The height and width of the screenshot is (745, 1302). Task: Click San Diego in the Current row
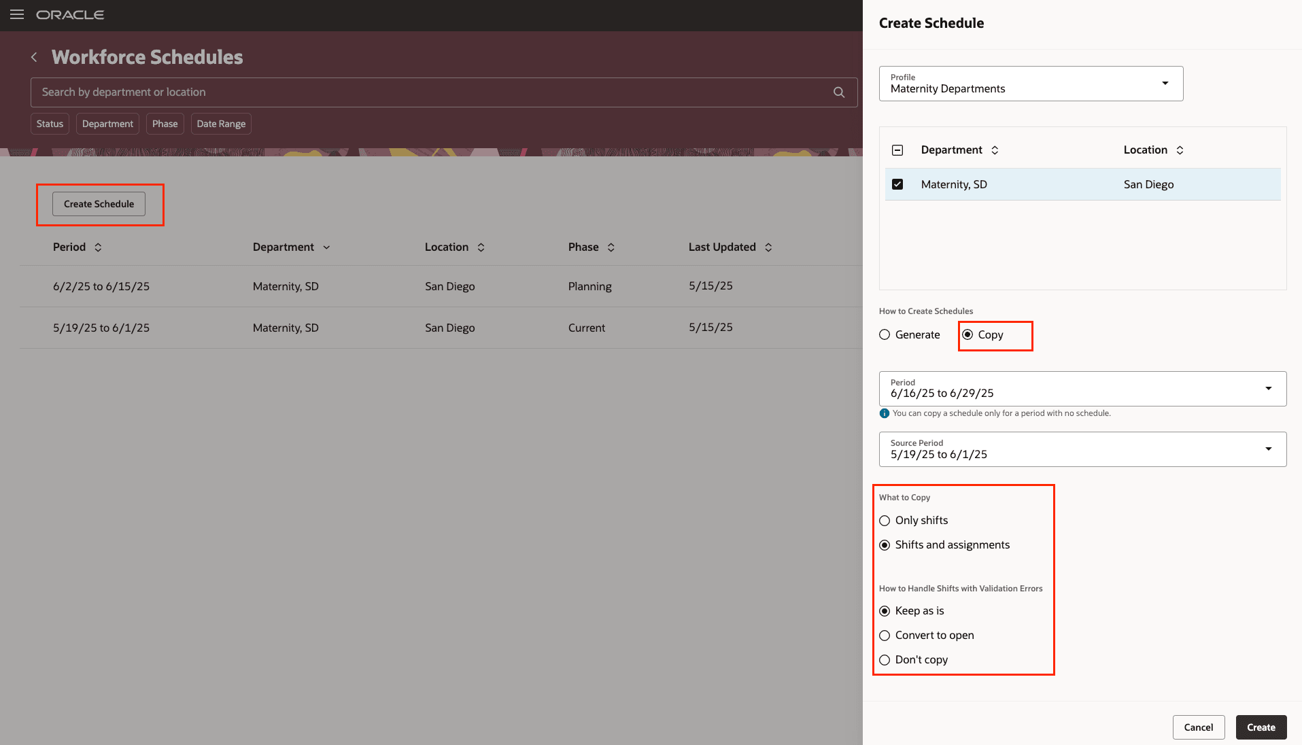coord(449,328)
